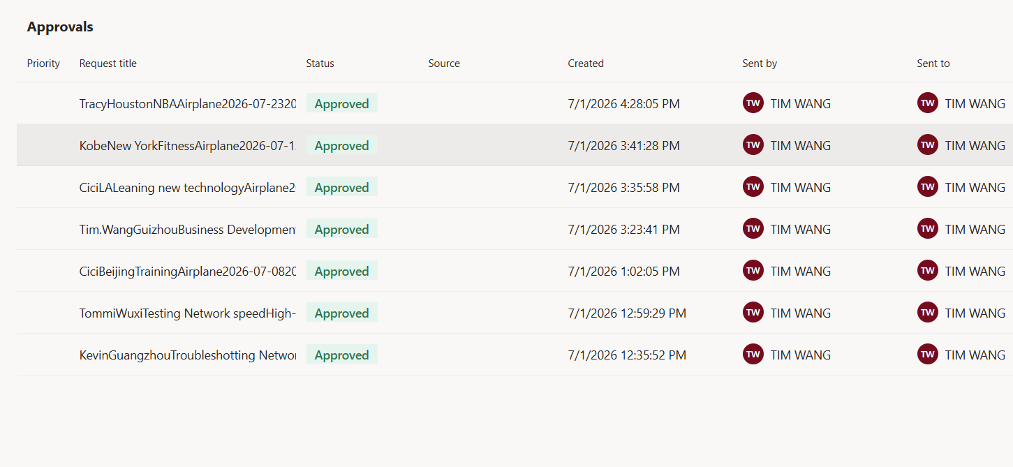Click Sent to avatar on the 12:59:29 PM row
Viewport: 1013px width, 467px height.
pos(928,313)
